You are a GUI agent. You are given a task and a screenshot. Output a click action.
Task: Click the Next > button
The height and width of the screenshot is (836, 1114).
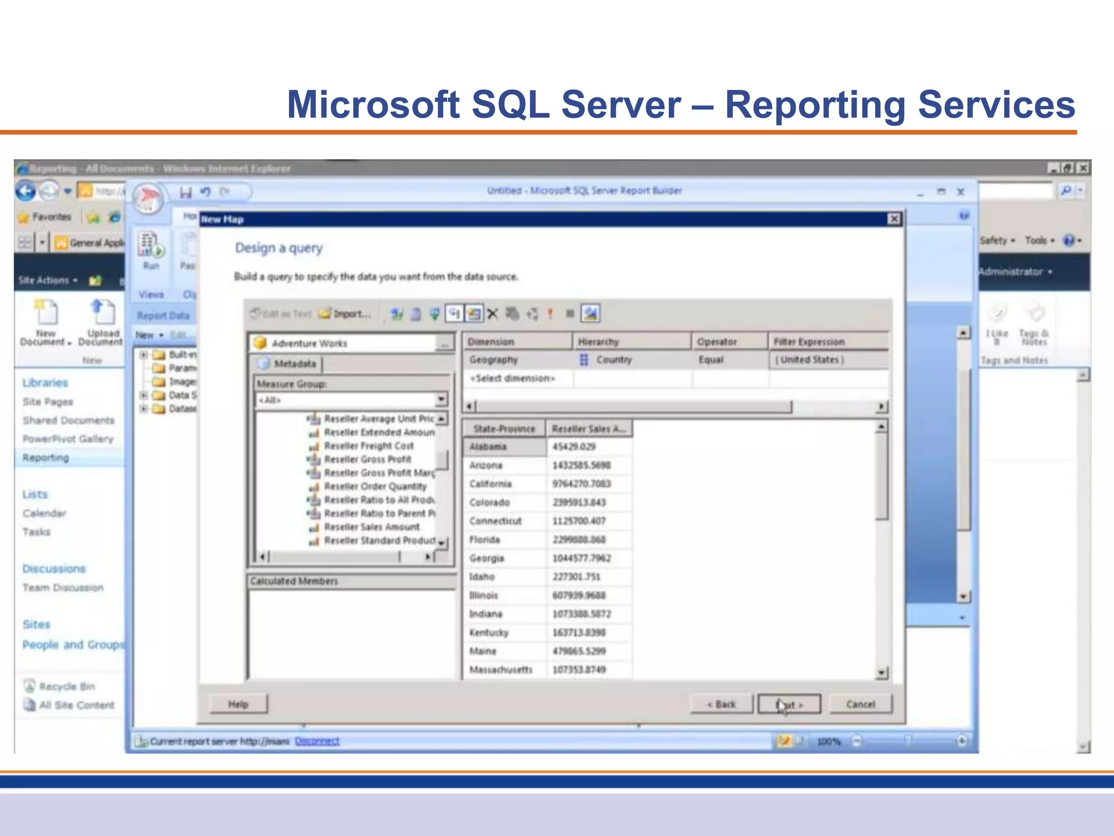click(x=789, y=704)
